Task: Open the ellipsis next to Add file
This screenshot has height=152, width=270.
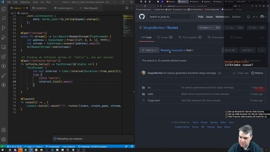Action: click(262, 50)
